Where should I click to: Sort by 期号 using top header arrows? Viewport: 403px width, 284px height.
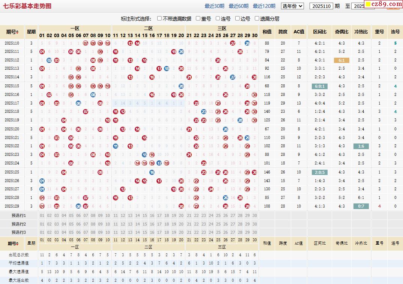(17, 32)
